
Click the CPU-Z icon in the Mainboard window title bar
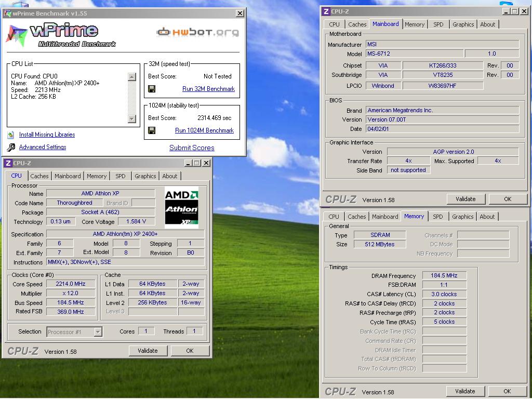tap(326, 11)
